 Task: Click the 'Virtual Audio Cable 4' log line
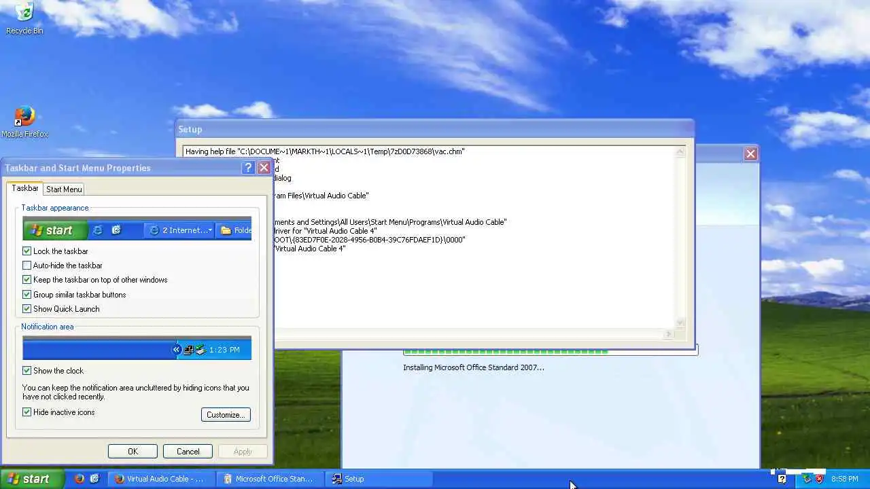(310, 249)
